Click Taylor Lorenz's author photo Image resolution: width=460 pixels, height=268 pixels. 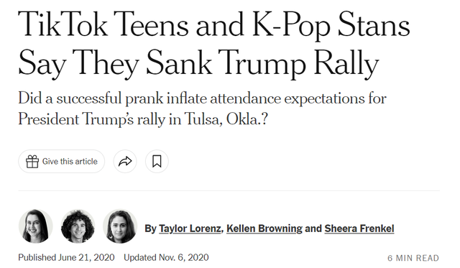tap(36, 226)
